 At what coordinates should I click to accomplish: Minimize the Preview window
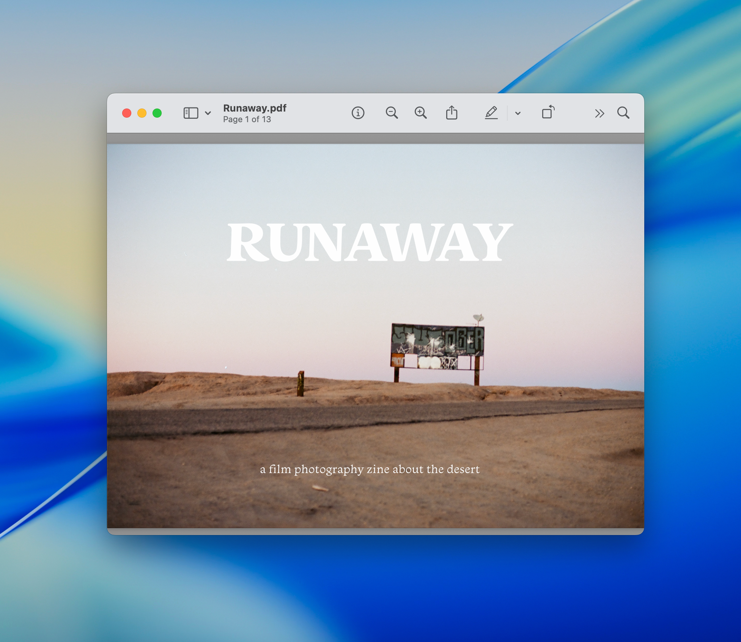(142, 113)
